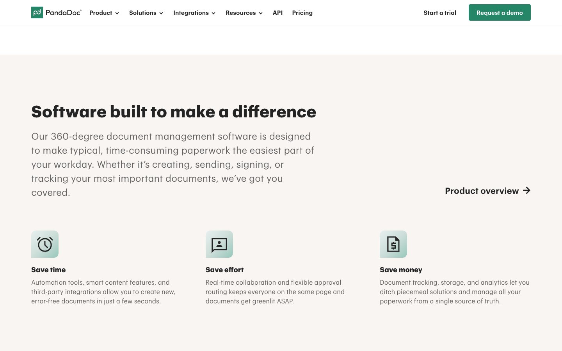This screenshot has width=562, height=351.
Task: Click the PandaDoc wordmark text
Action: tap(63, 12)
